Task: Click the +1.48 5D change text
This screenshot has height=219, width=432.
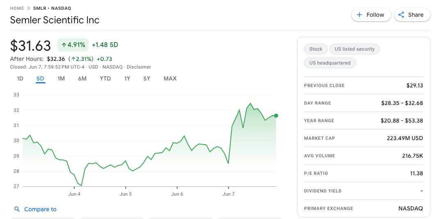Action: coord(105,45)
